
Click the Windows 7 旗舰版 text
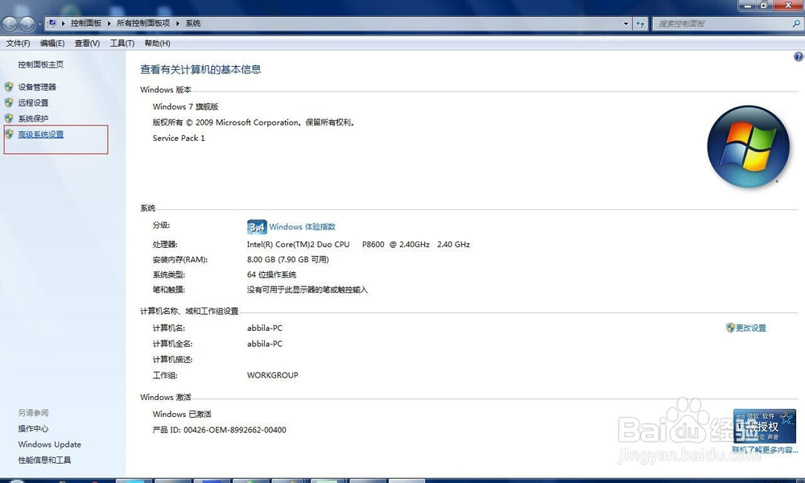point(185,107)
